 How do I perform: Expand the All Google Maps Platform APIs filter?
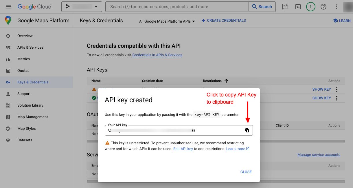pyautogui.click(x=167, y=21)
